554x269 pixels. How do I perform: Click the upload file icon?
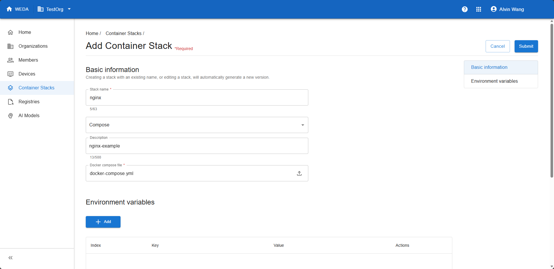click(299, 173)
